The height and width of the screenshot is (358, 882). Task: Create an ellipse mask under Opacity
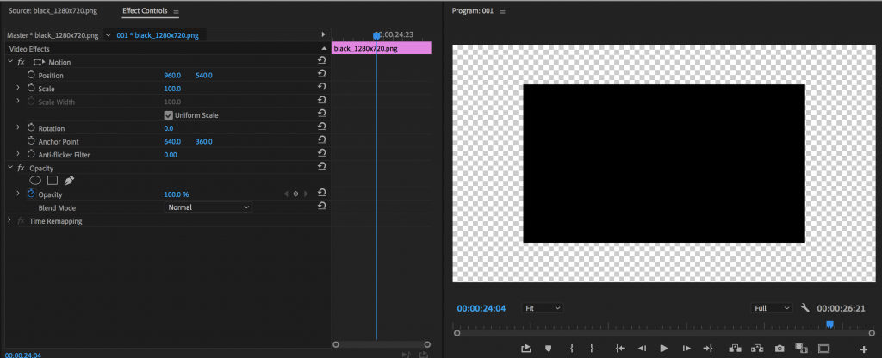click(x=34, y=181)
